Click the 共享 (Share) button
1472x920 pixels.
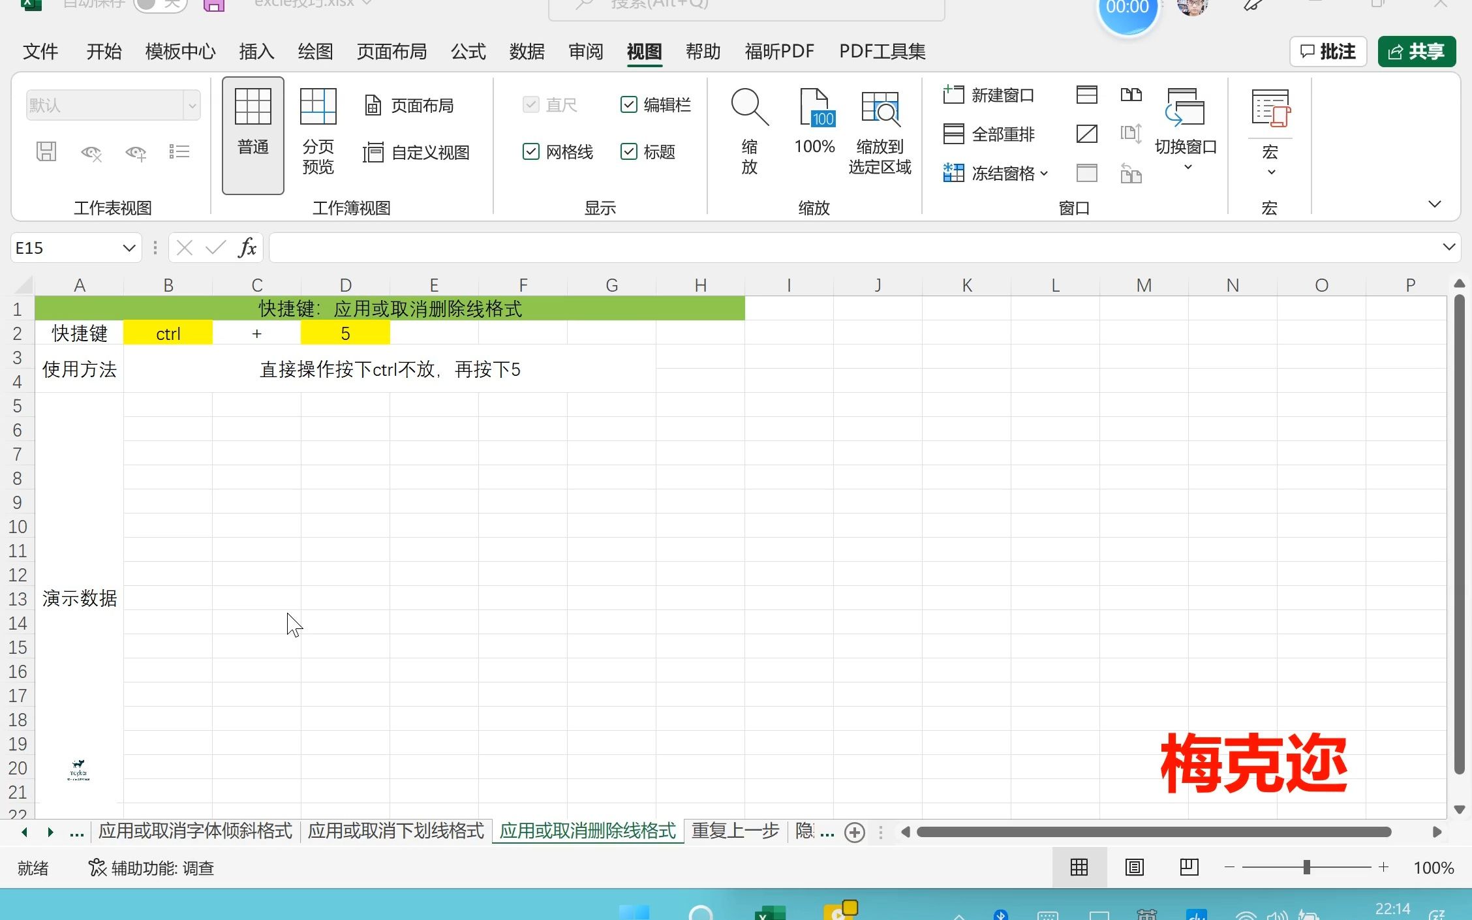1416,51
